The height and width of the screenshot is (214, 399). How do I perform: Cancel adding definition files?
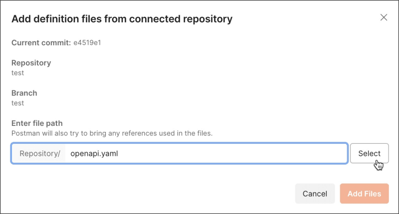(315, 194)
